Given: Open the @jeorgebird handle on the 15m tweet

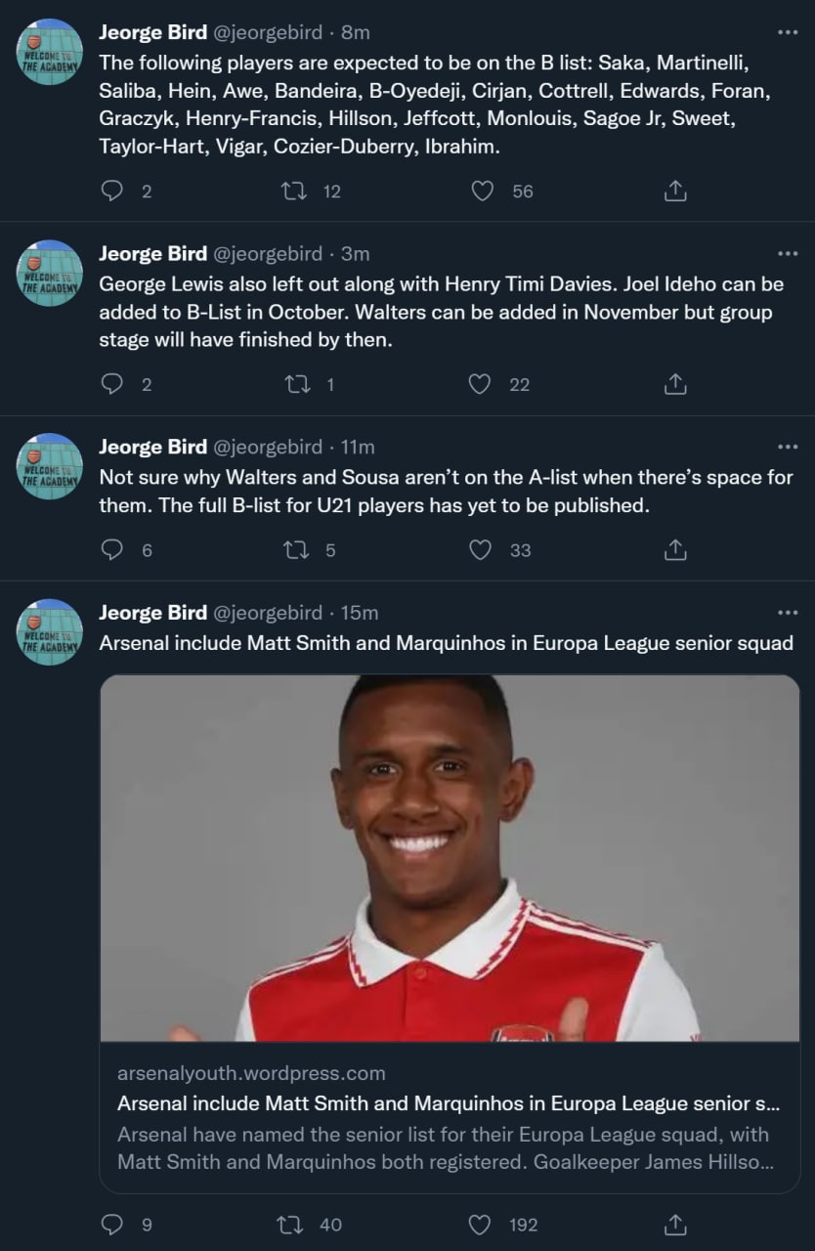Looking at the screenshot, I should [267, 613].
